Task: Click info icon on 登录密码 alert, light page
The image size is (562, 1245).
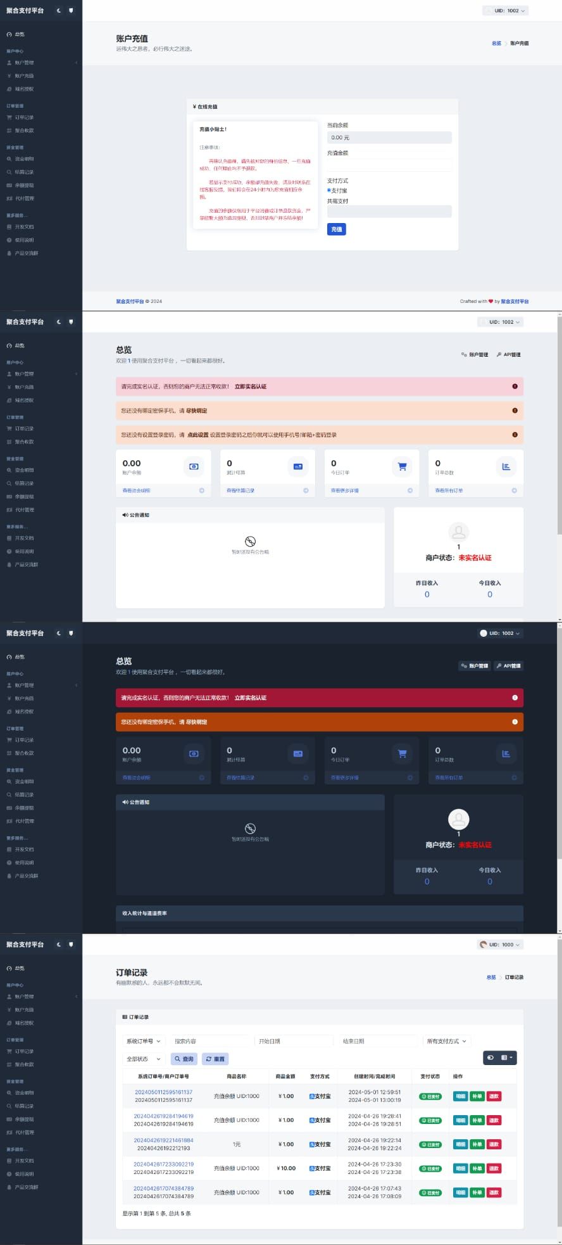Action: [x=515, y=435]
